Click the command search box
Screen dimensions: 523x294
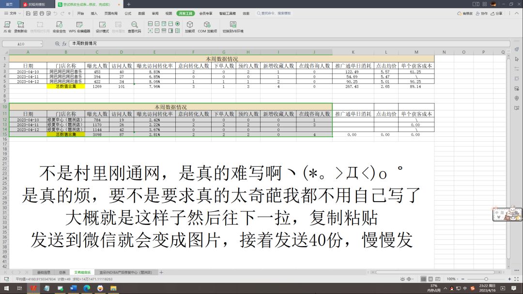pos(274,14)
